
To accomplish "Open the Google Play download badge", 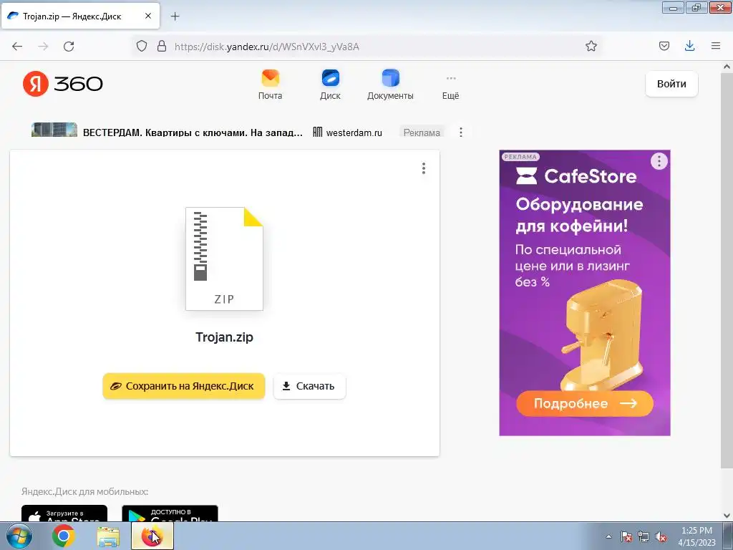I will [170, 513].
